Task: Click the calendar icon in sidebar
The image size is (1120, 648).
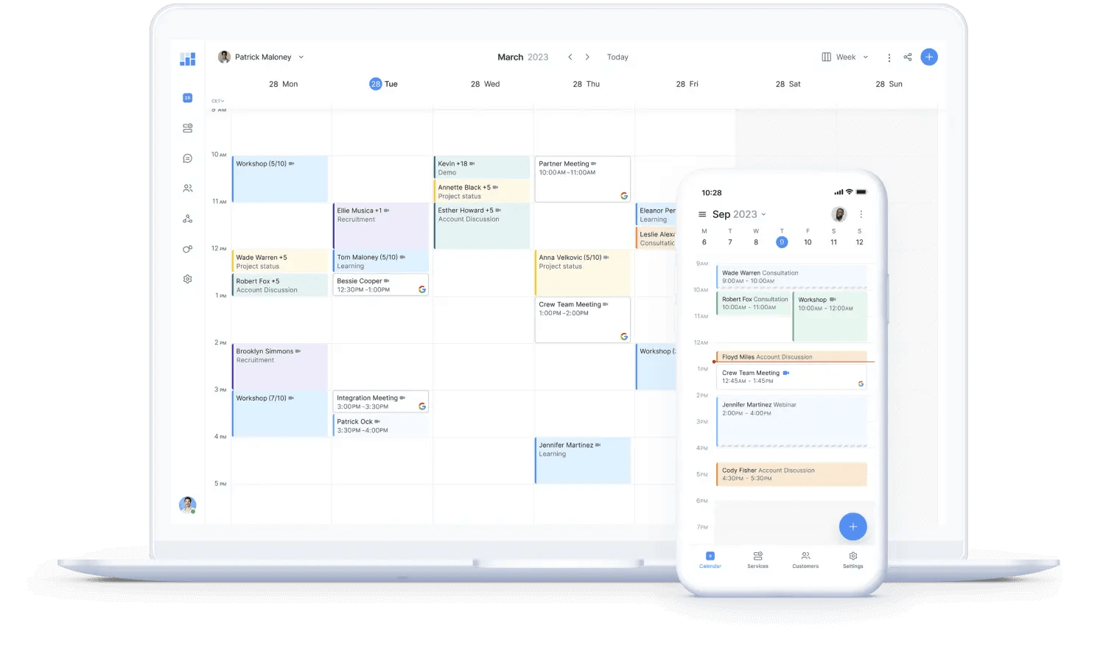Action: pos(187,98)
